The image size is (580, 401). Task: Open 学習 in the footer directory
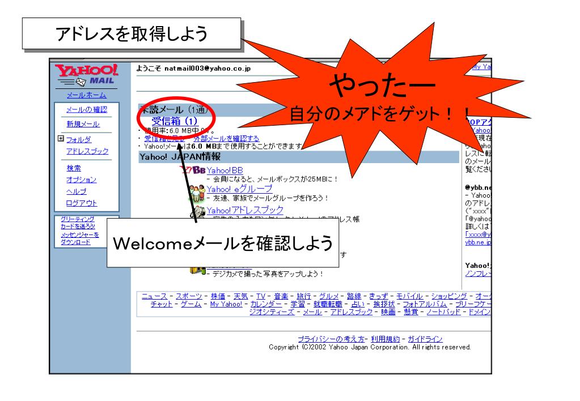point(298,304)
